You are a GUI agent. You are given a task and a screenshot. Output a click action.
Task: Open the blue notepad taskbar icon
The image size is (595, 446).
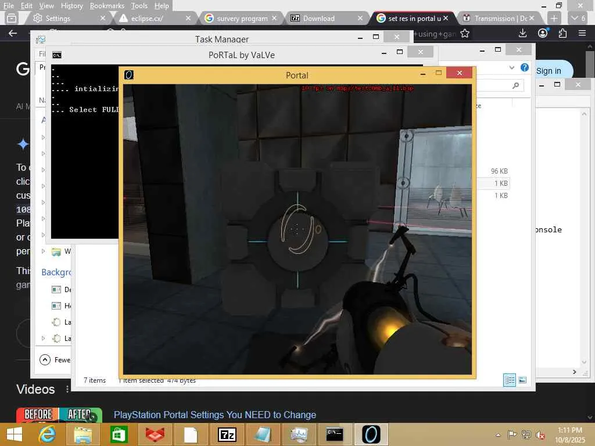pyautogui.click(x=263, y=434)
